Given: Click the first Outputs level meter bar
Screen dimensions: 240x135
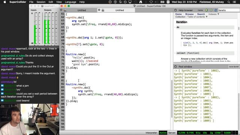Looking at the screenshot, I should click(x=45, y=28).
